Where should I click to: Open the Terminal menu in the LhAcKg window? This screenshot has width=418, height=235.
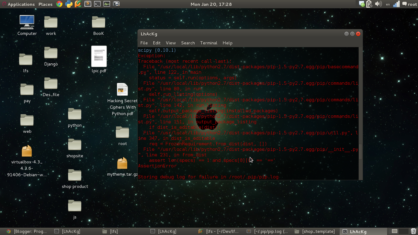click(208, 43)
